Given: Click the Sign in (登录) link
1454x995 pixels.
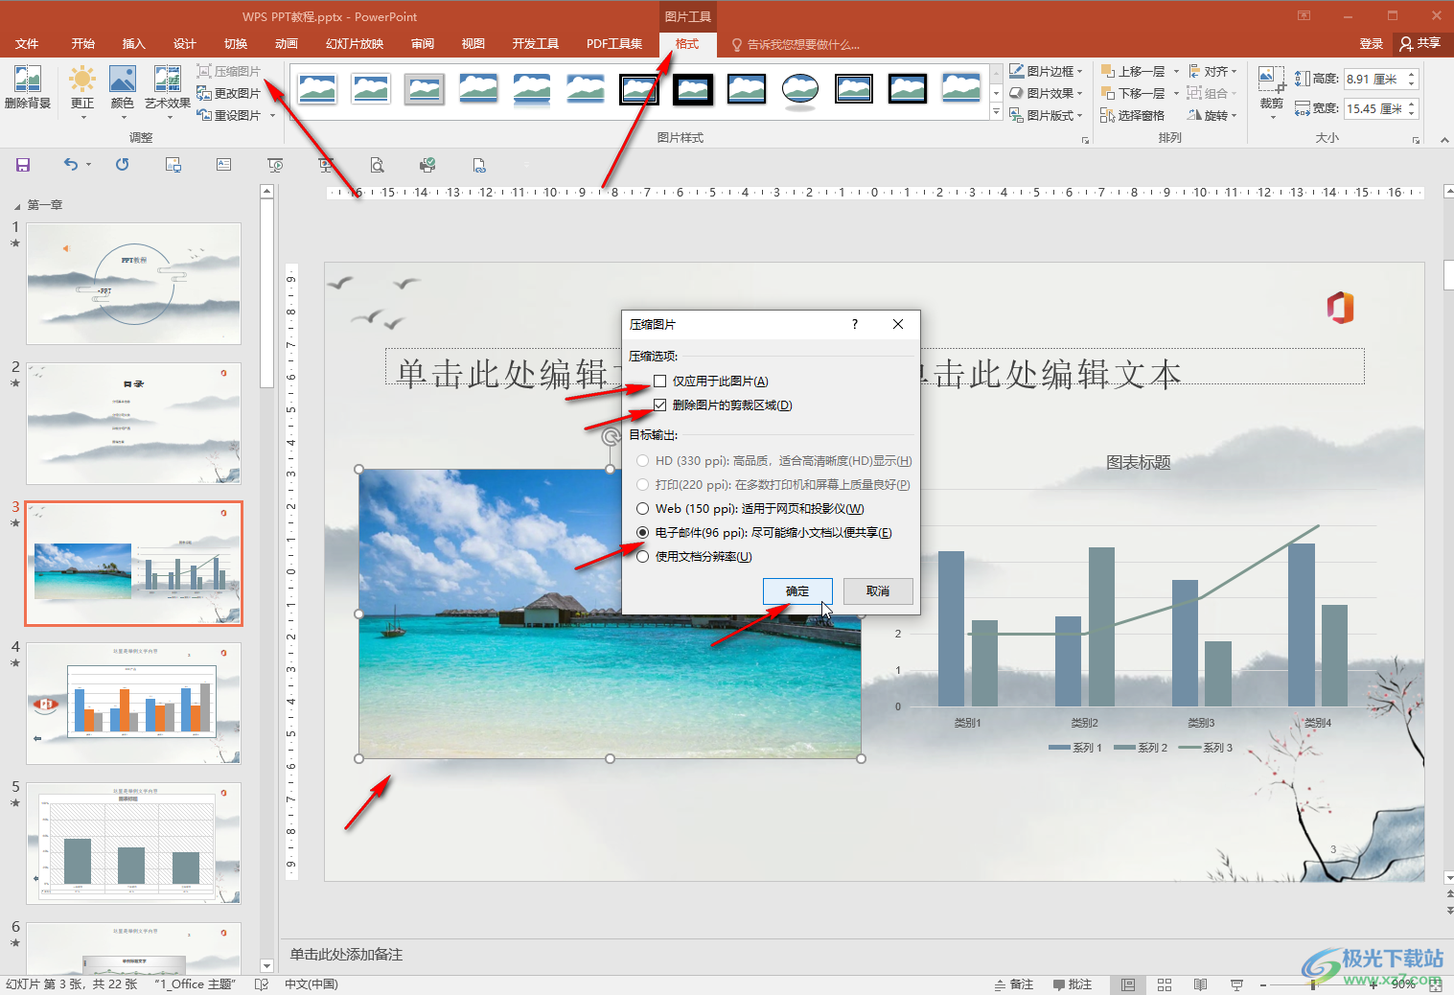Looking at the screenshot, I should (1372, 44).
